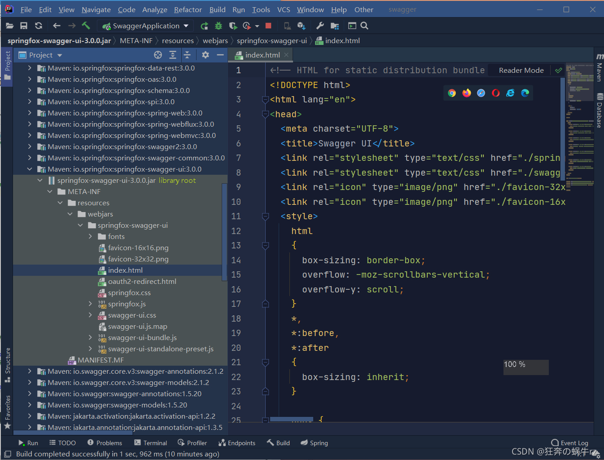Click the Open folder toolbar icon

(9, 26)
